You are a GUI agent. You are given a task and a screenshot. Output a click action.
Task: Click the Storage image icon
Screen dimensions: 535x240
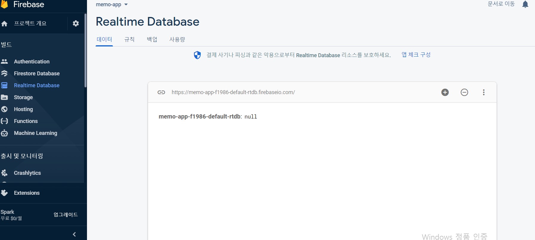[4, 97]
